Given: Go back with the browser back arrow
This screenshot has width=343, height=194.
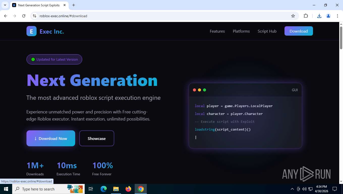Looking at the screenshot, I should coord(6,16).
